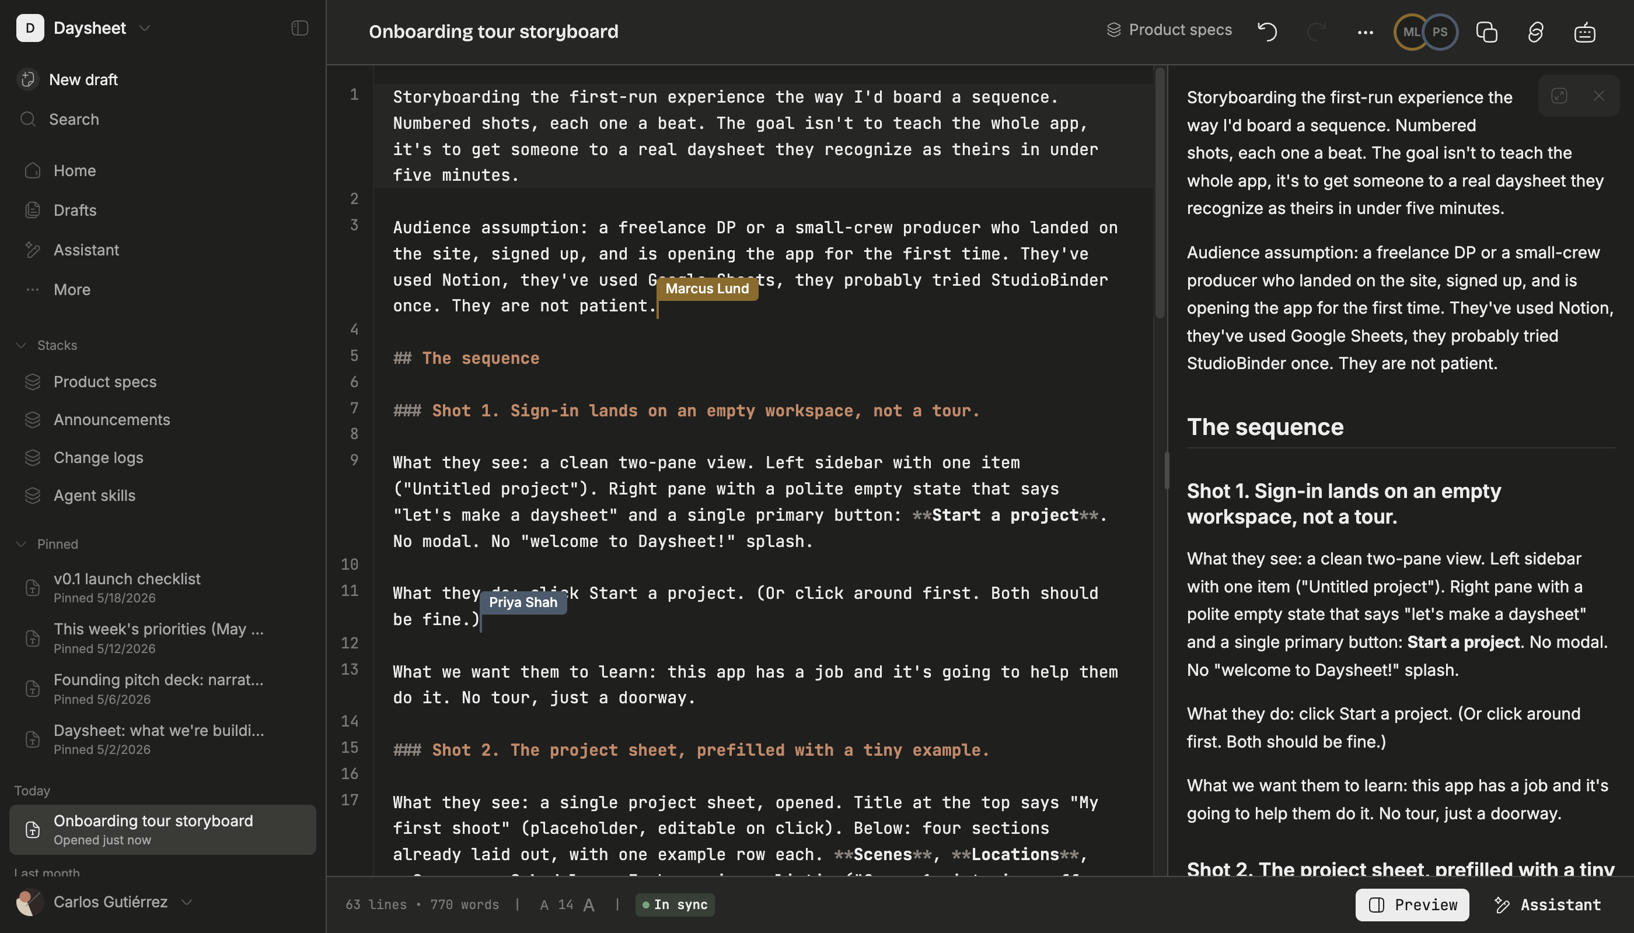The height and width of the screenshot is (933, 1634).
Task: Click the Founding pitch deck file icon
Action: [x=33, y=689]
